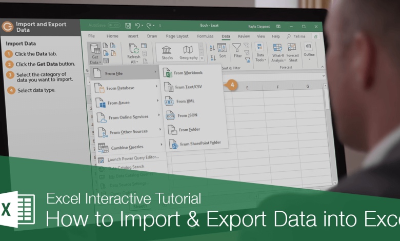Open the Combine Queries submenu
The image size is (400, 241).
point(130,147)
